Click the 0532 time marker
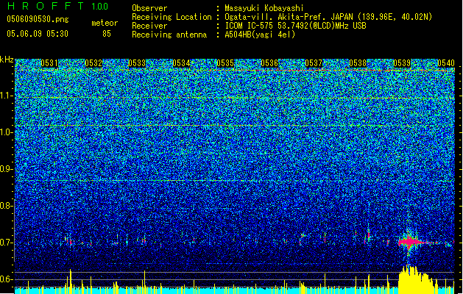The height and width of the screenshot is (294, 463). click(x=93, y=63)
